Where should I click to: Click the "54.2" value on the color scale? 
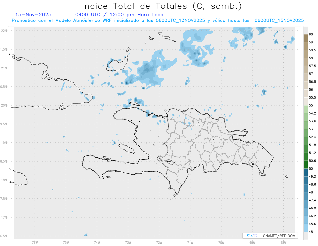point(312,113)
